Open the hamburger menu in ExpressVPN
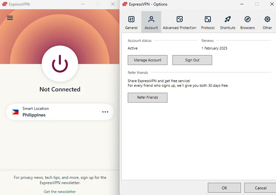 pos(10,18)
